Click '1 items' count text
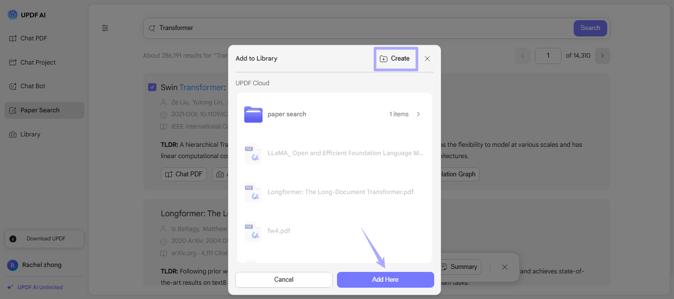The image size is (674, 299). pos(399,114)
